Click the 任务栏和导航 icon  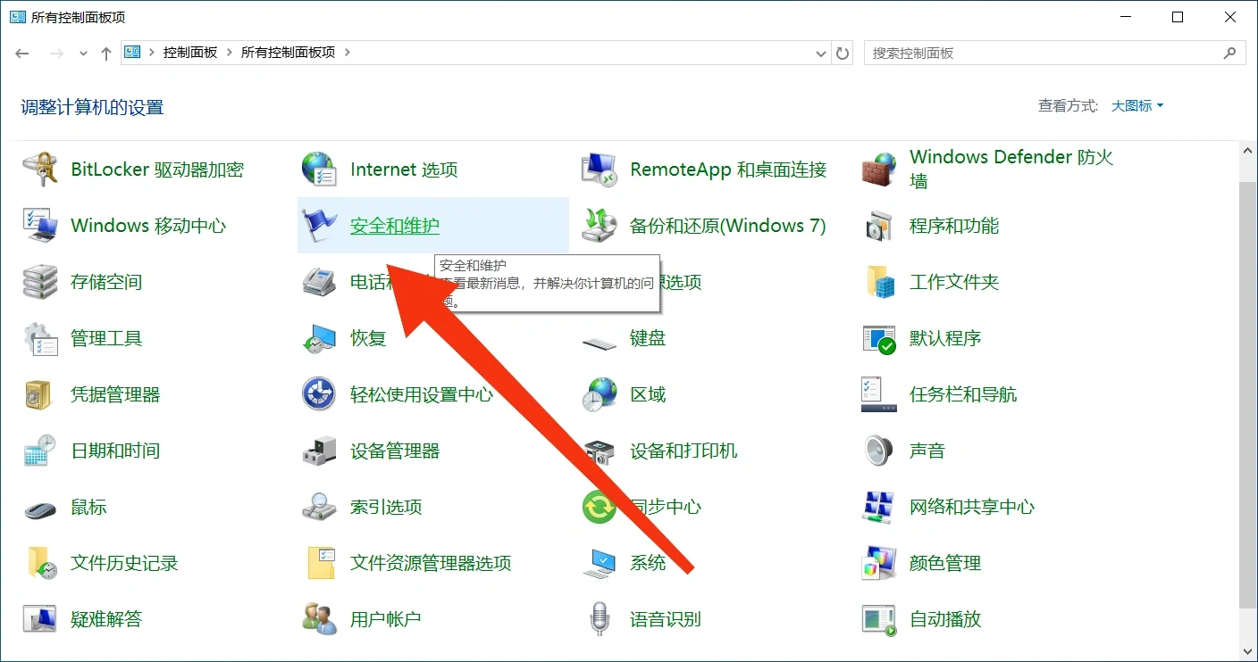click(x=879, y=394)
